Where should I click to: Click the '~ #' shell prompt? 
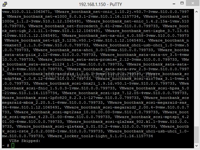6,146
